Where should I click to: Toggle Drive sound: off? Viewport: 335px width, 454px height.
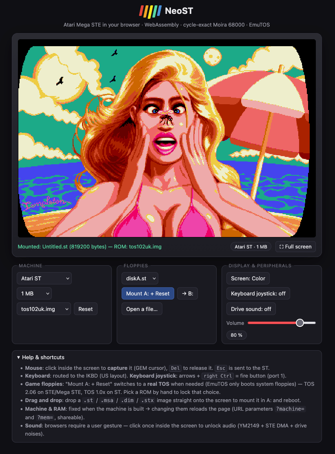[x=251, y=309]
